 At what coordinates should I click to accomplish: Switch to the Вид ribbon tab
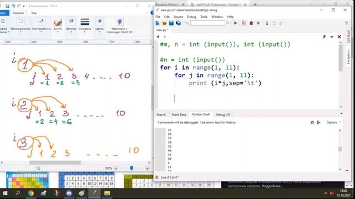(x=34, y=13)
